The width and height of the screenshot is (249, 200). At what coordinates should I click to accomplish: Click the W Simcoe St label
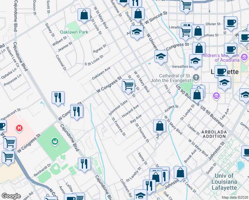tap(156, 18)
